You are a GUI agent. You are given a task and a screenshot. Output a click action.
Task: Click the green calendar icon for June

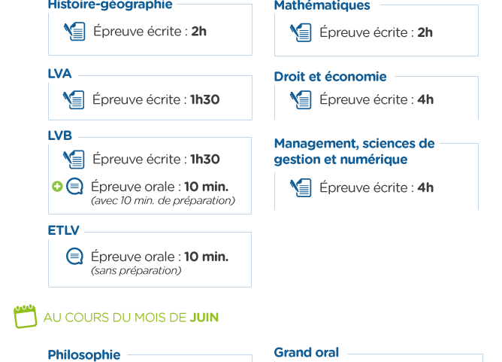(x=26, y=317)
